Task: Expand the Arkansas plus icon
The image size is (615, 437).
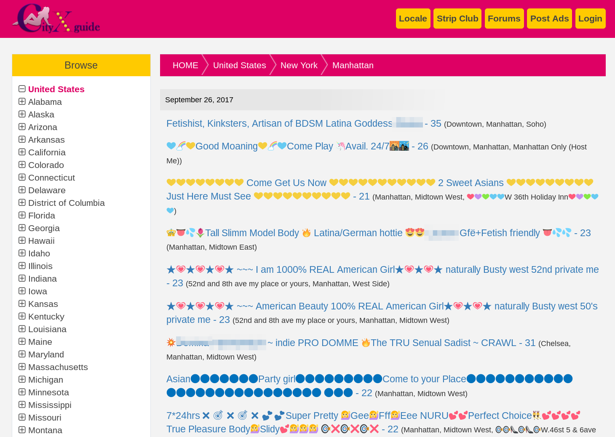Action: tap(22, 139)
